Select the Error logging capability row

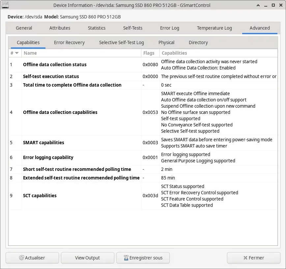[143, 158]
